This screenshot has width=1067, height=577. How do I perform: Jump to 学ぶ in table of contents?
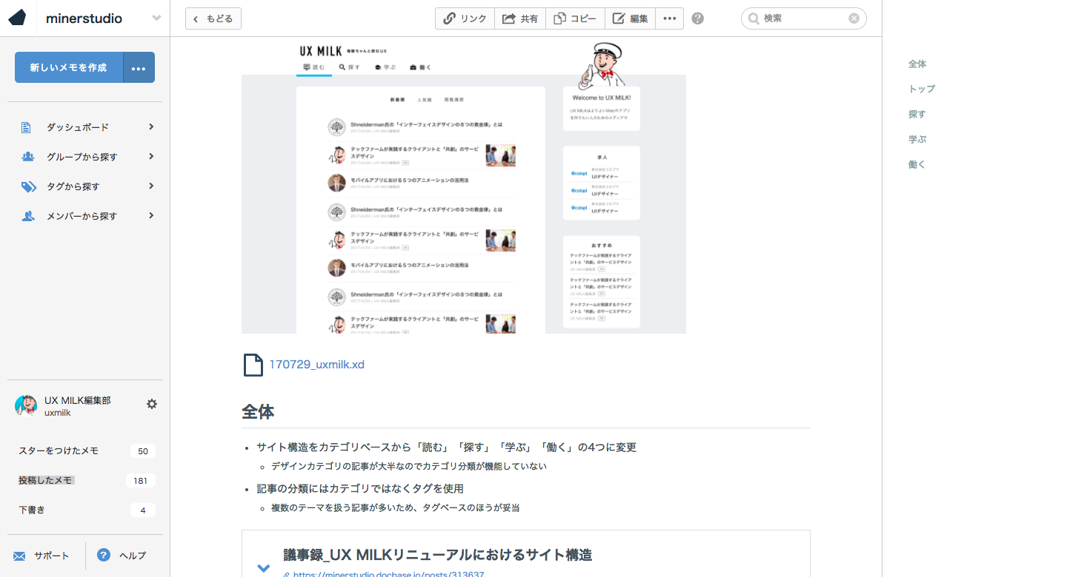pyautogui.click(x=917, y=139)
